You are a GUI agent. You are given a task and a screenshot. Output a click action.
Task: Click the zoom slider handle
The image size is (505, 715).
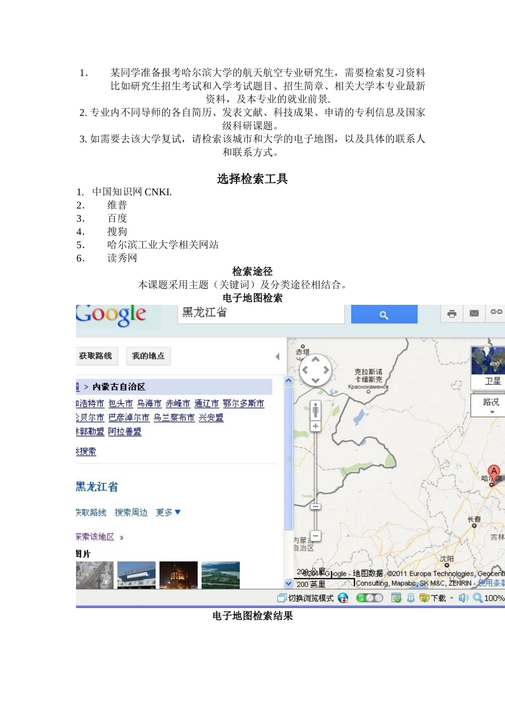pyautogui.click(x=315, y=506)
